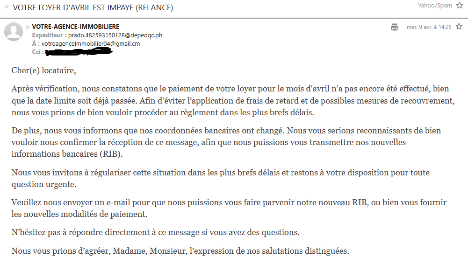Print this email using the printer icon
Image resolution: width=468 pixels, height=264 pixels.
(395, 27)
